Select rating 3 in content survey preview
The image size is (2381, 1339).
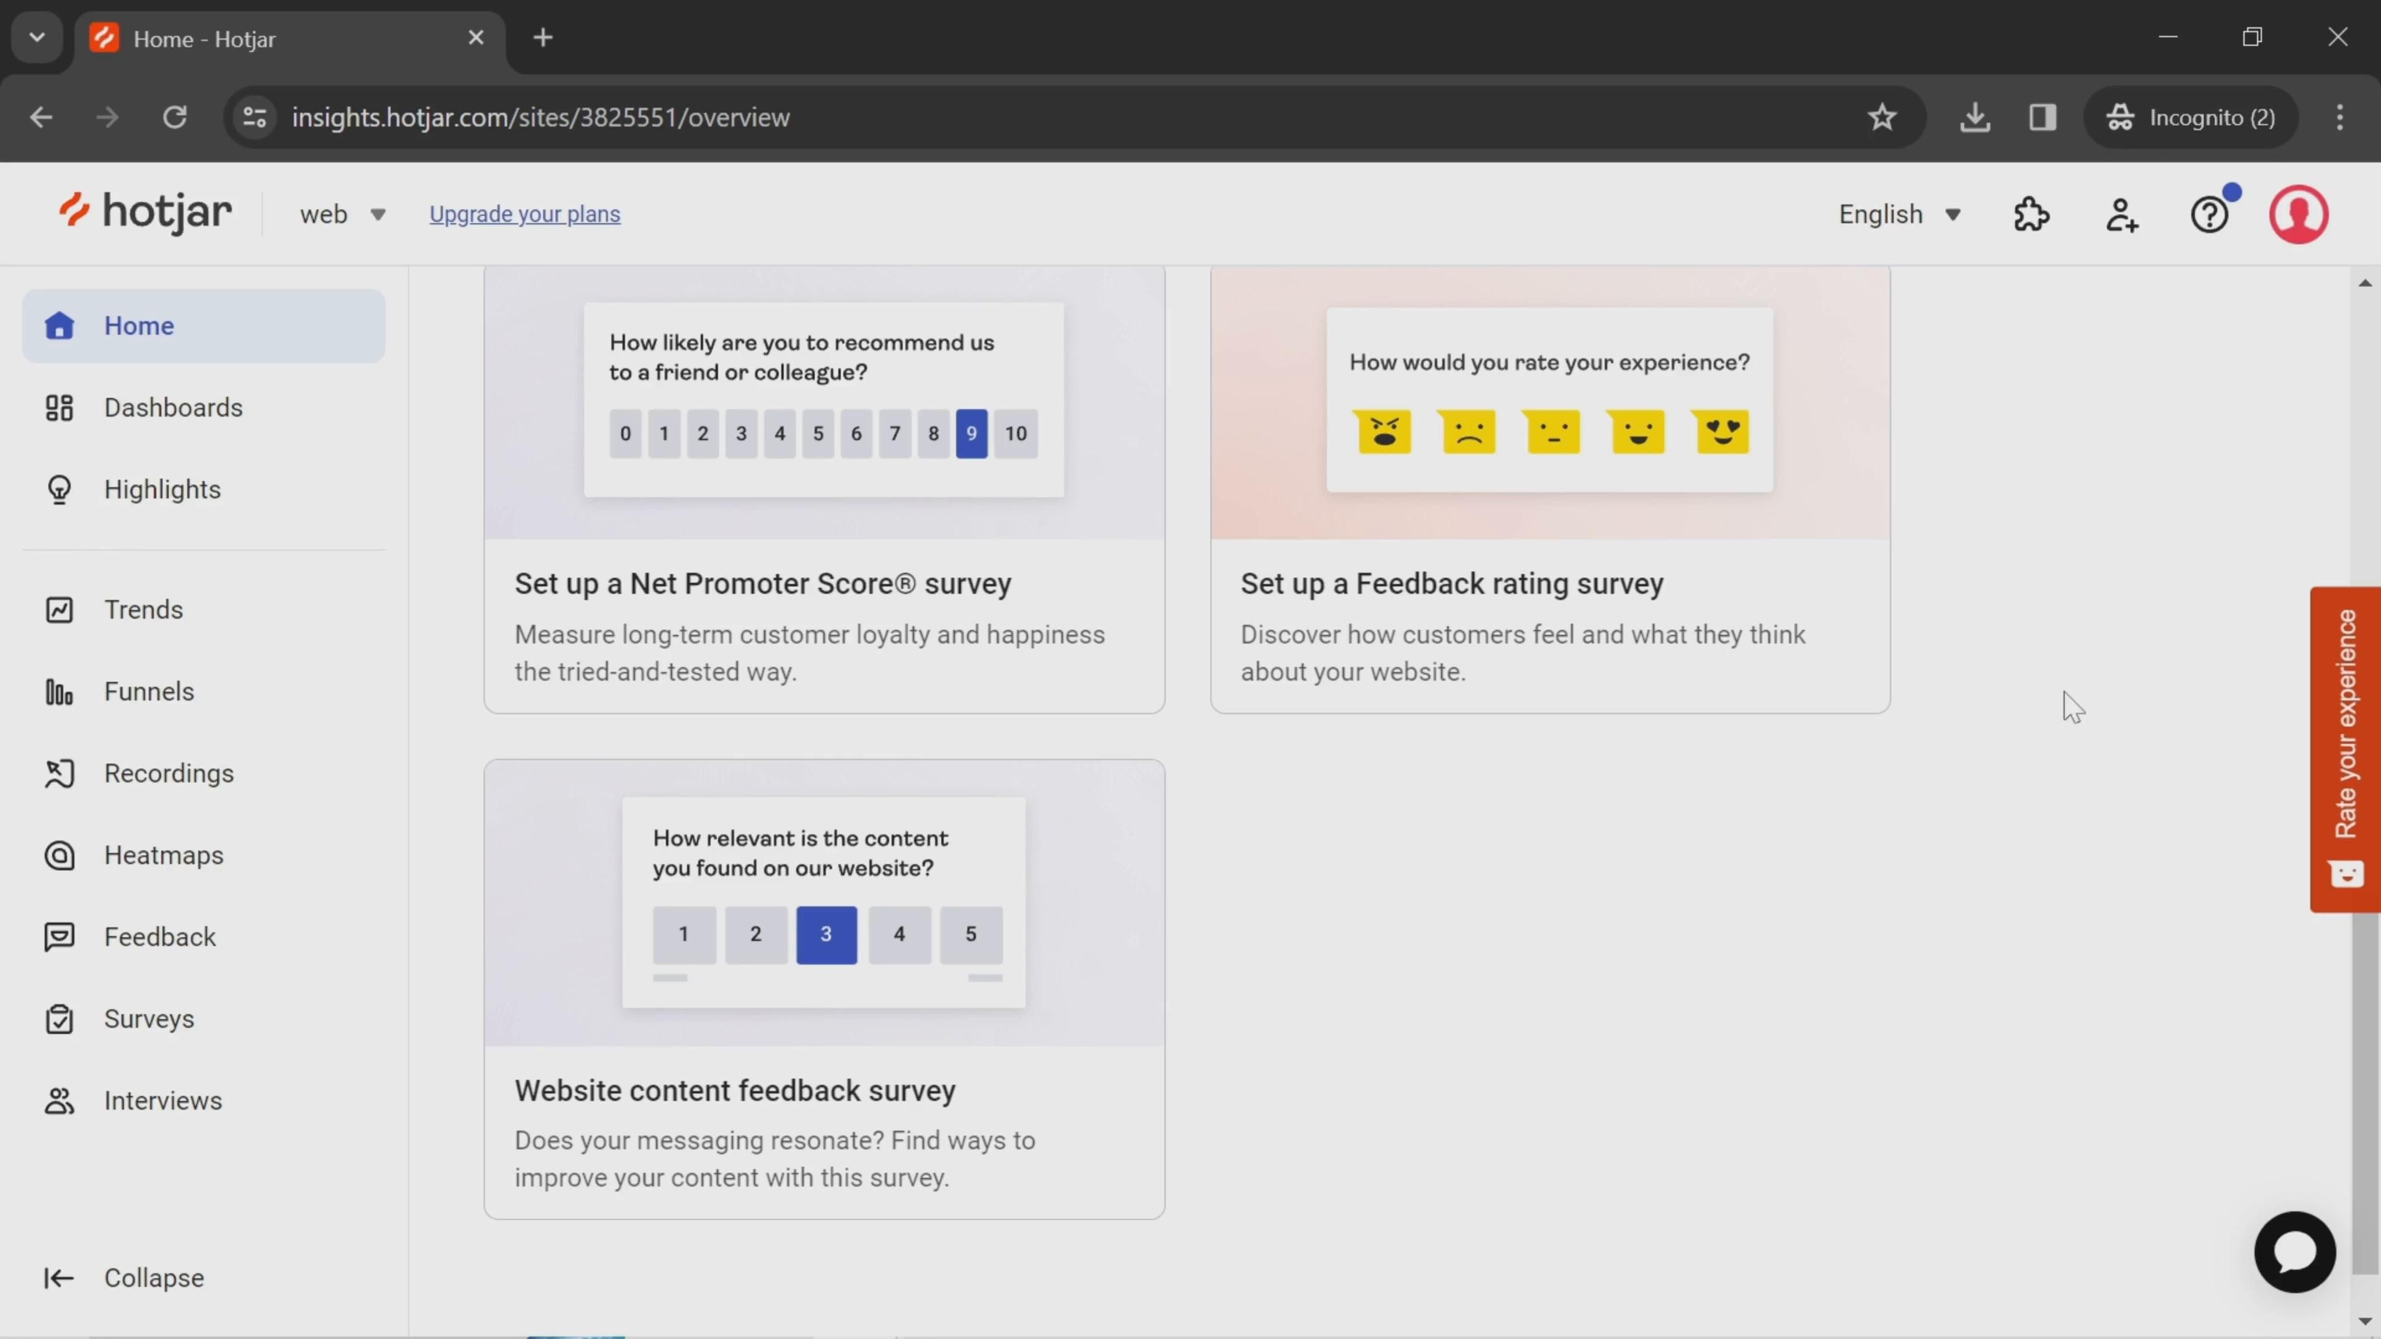click(825, 934)
